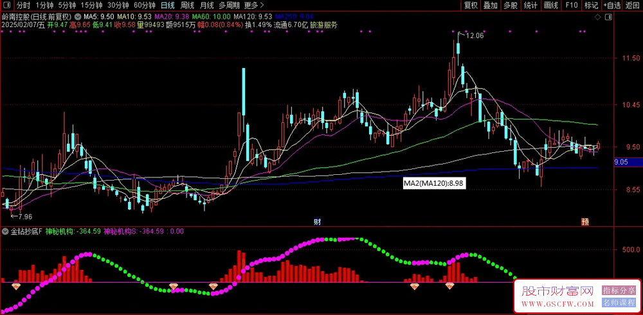Viewport: 643px width, 315px height.
Task: Click the 预 forecast marker
Action: [x=584, y=222]
